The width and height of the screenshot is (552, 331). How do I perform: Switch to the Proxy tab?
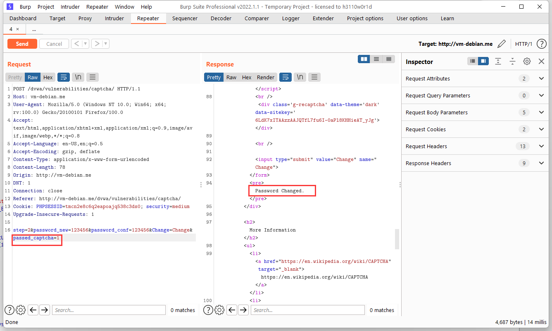85,18
